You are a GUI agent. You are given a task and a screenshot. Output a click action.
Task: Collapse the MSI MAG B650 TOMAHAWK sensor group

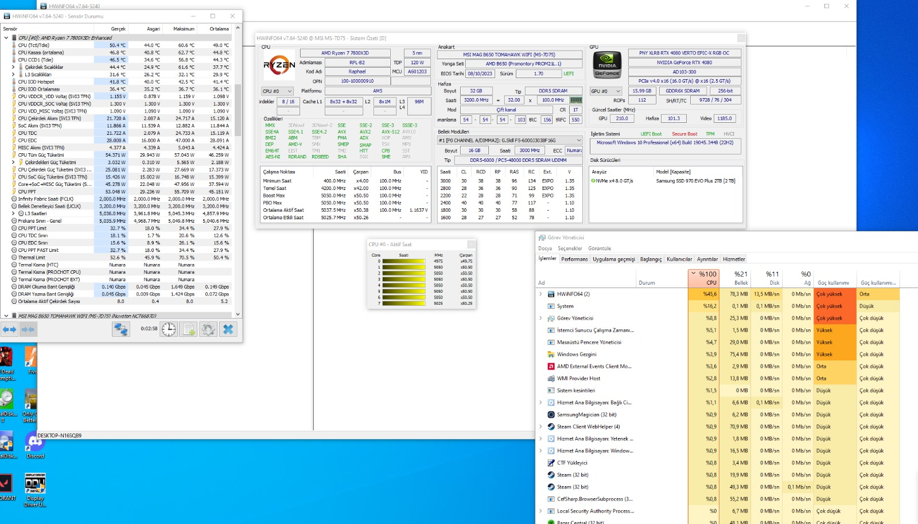[x=6, y=316]
